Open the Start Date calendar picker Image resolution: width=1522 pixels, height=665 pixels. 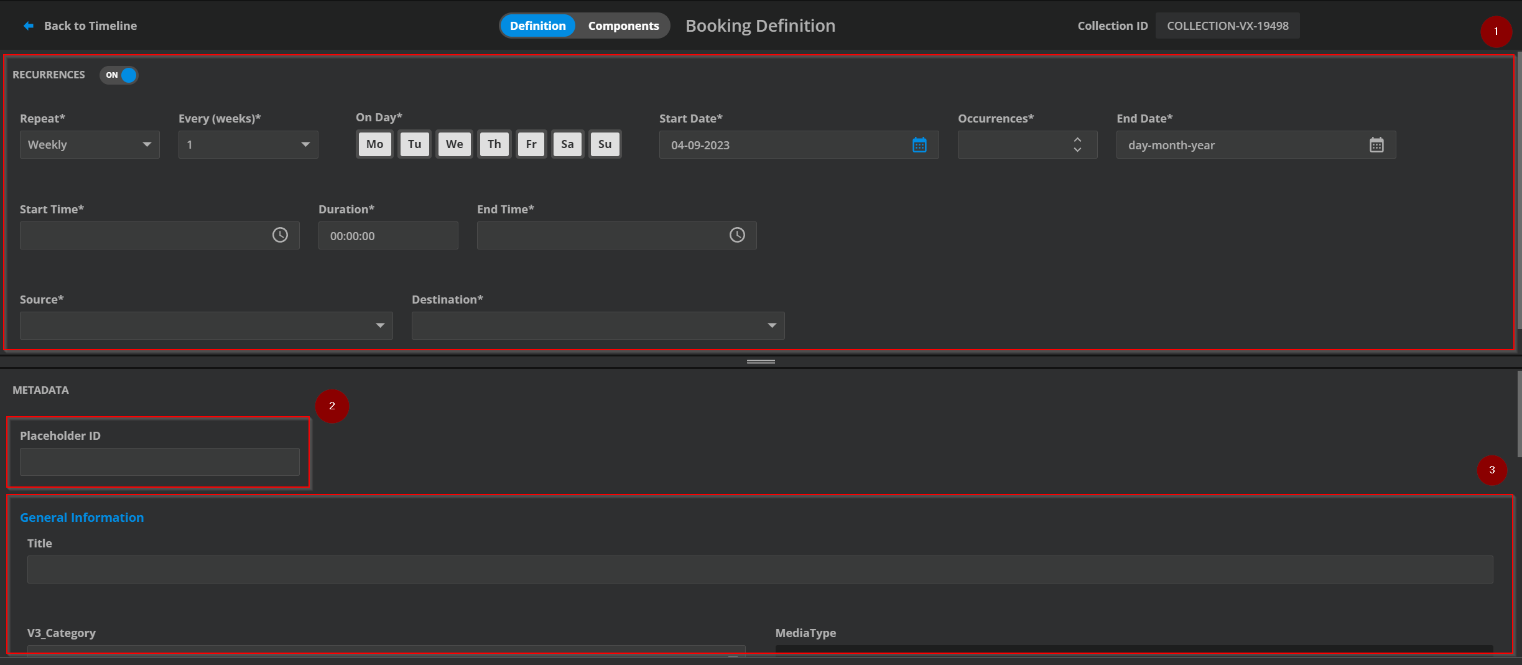pyautogui.click(x=919, y=145)
